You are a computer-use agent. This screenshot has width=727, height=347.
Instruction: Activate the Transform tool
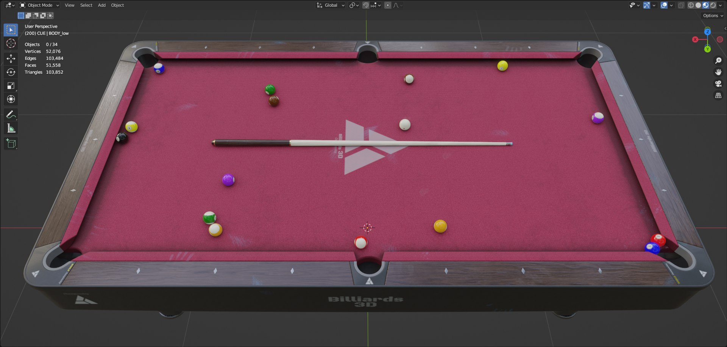[x=11, y=99]
